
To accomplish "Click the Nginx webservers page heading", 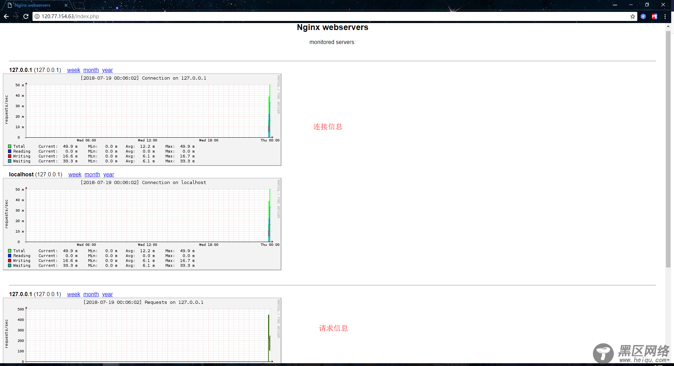I will click(332, 27).
